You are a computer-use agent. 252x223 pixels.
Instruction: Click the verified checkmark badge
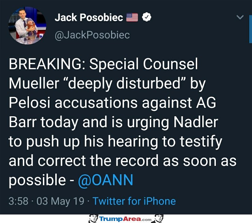coord(146,17)
